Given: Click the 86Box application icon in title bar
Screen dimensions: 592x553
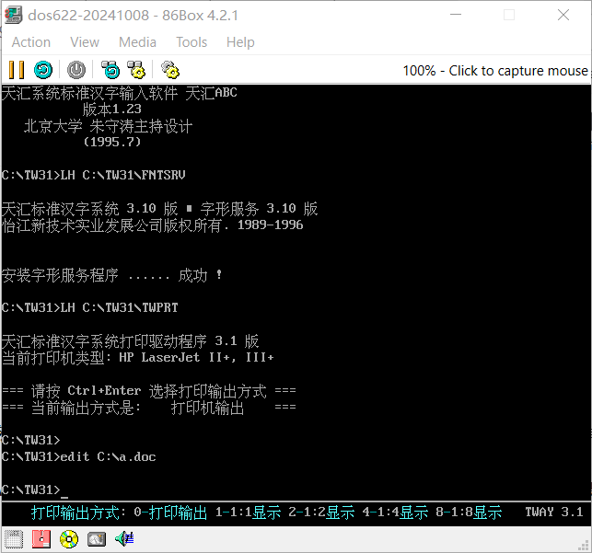Looking at the screenshot, I should point(13,15).
